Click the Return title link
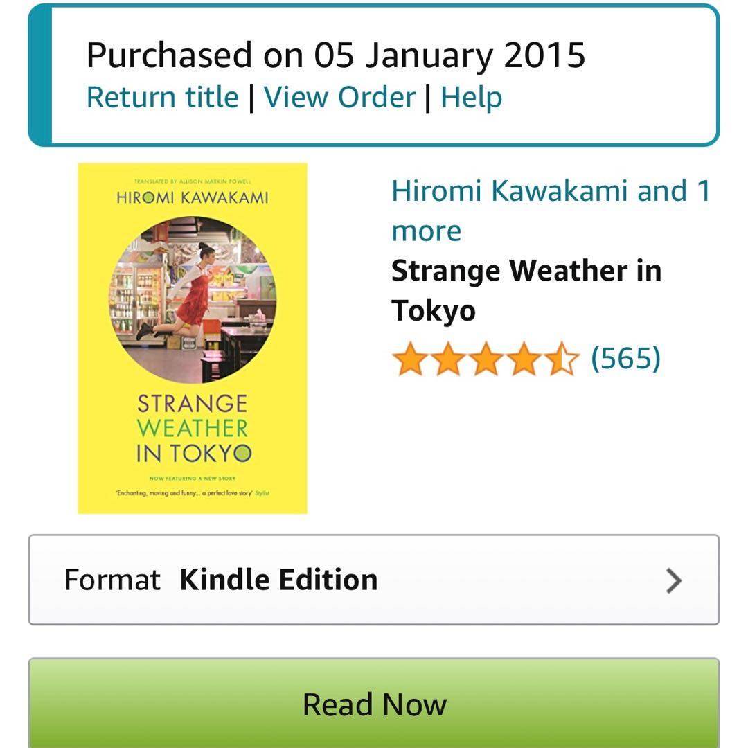This screenshot has height=748, width=748. pos(162,98)
